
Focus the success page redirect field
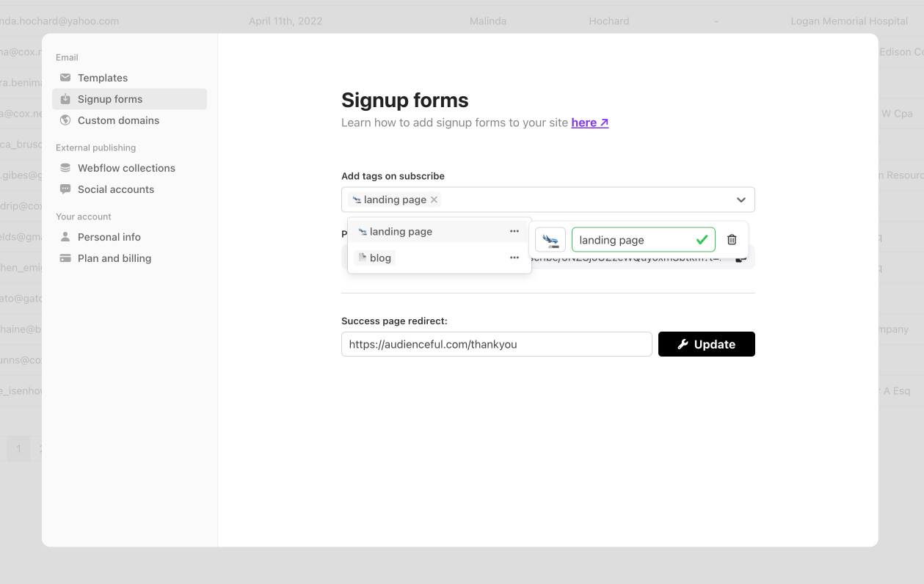coord(496,344)
